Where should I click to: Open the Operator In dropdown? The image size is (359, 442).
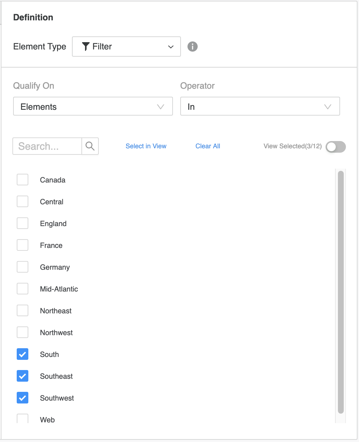(x=260, y=107)
